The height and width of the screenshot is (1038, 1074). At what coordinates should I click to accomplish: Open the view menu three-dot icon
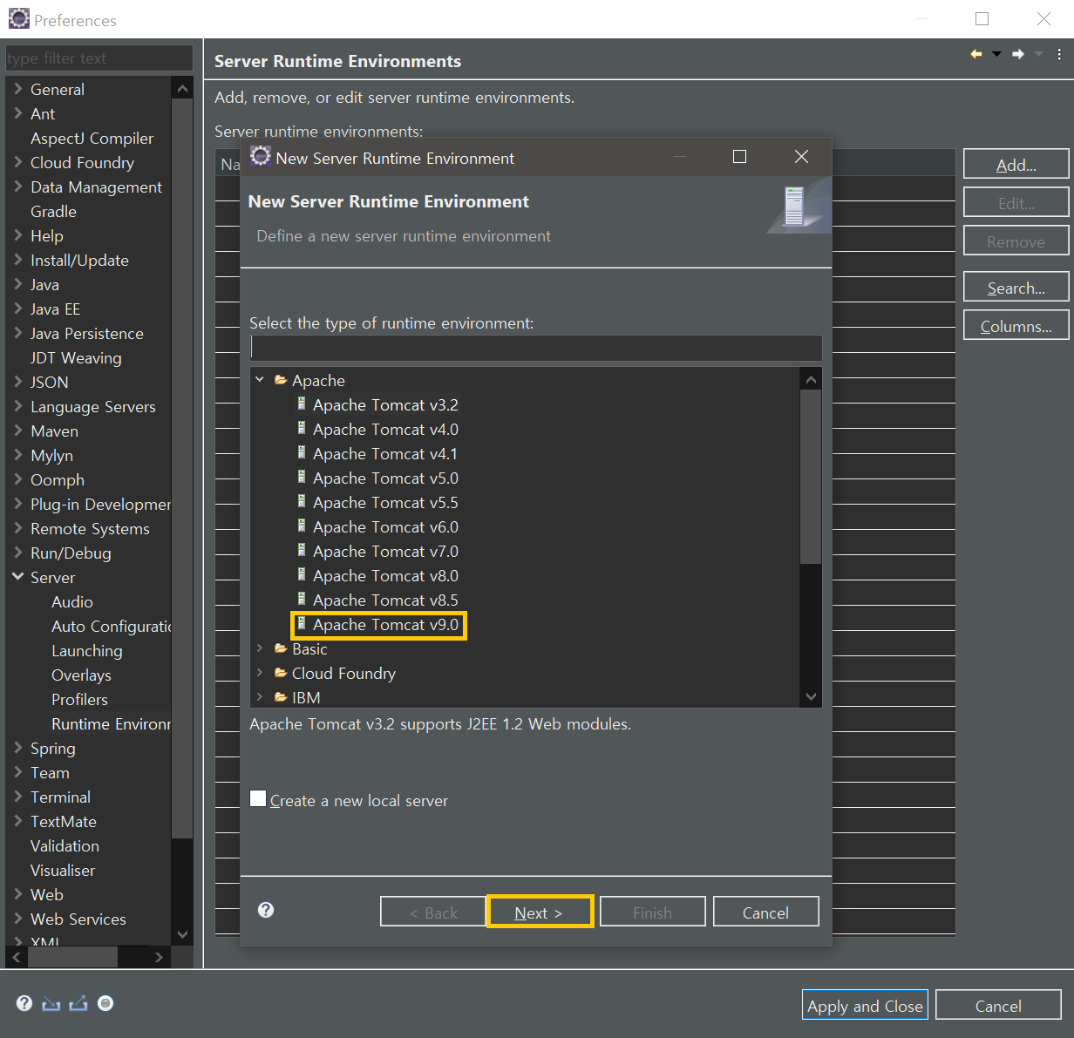[1059, 54]
